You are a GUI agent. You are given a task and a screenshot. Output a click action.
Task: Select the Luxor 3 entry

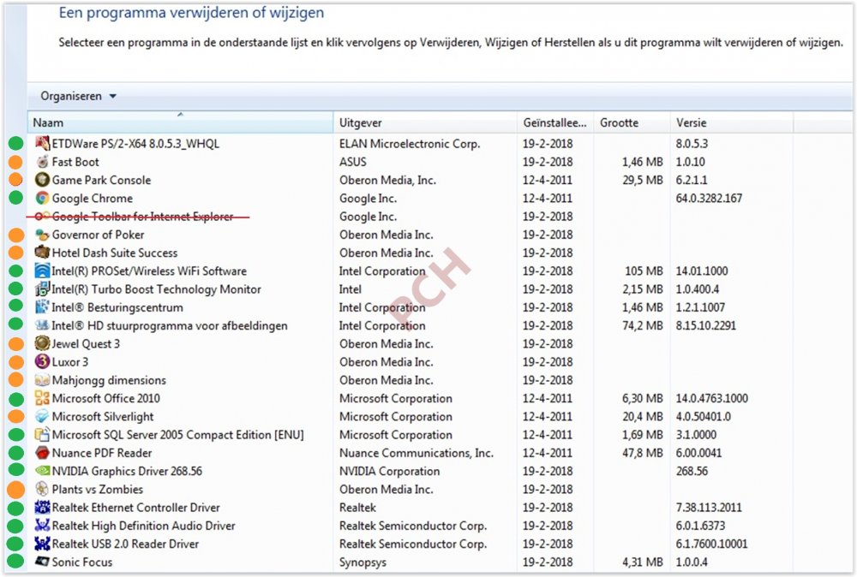(70, 362)
